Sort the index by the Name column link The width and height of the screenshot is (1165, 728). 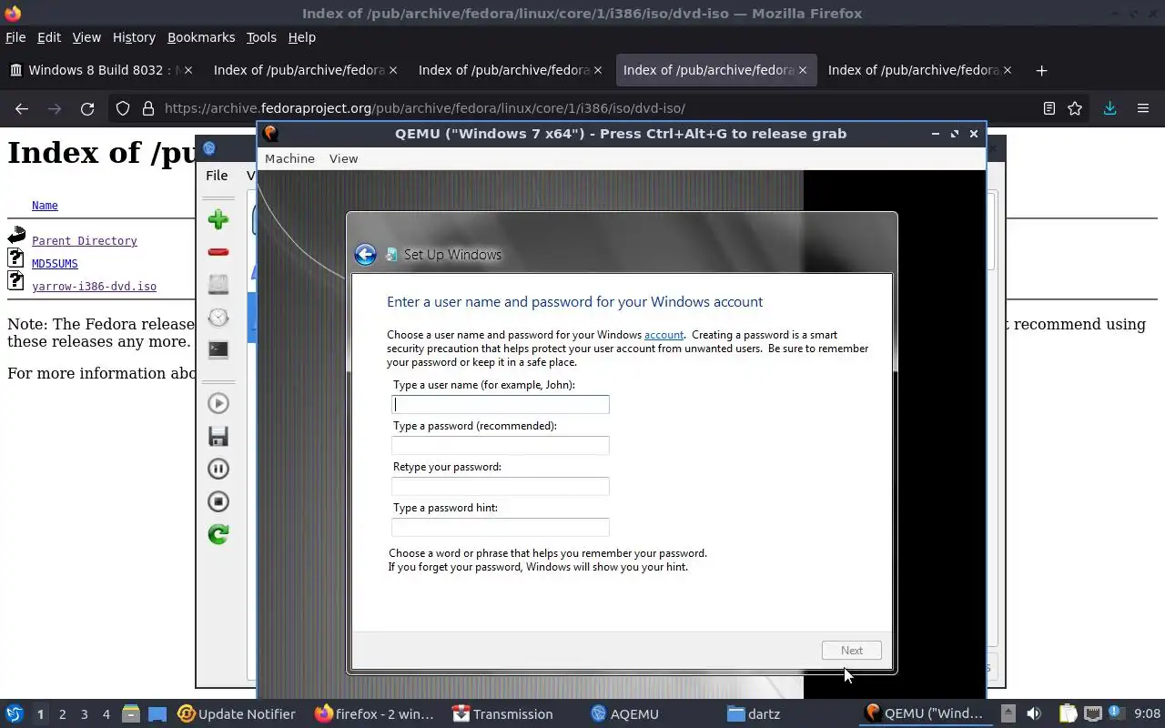pyautogui.click(x=45, y=206)
